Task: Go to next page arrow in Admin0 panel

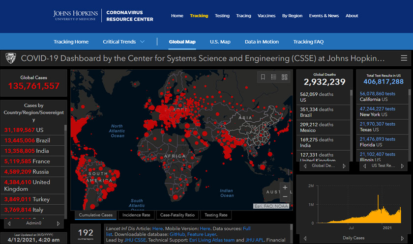Action: click(x=59, y=223)
